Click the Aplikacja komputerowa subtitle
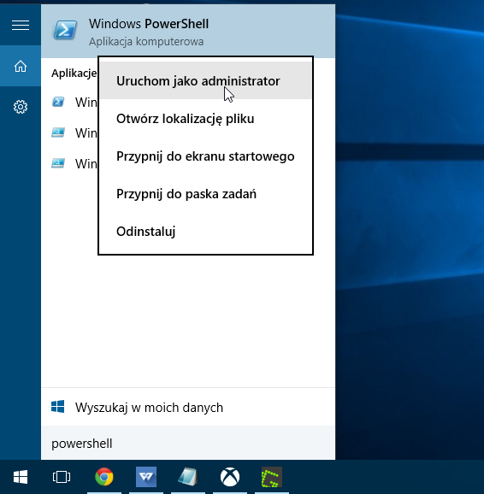 point(146,42)
